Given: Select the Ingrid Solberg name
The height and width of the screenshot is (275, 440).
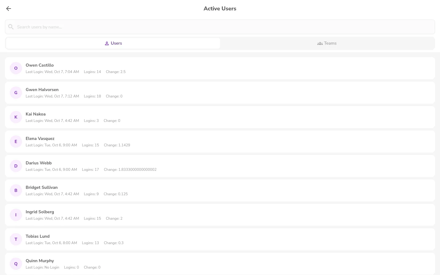Looking at the screenshot, I should [40, 212].
